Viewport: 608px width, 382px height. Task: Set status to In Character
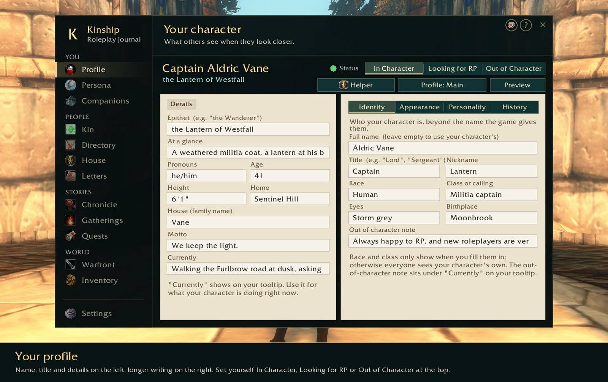click(394, 68)
